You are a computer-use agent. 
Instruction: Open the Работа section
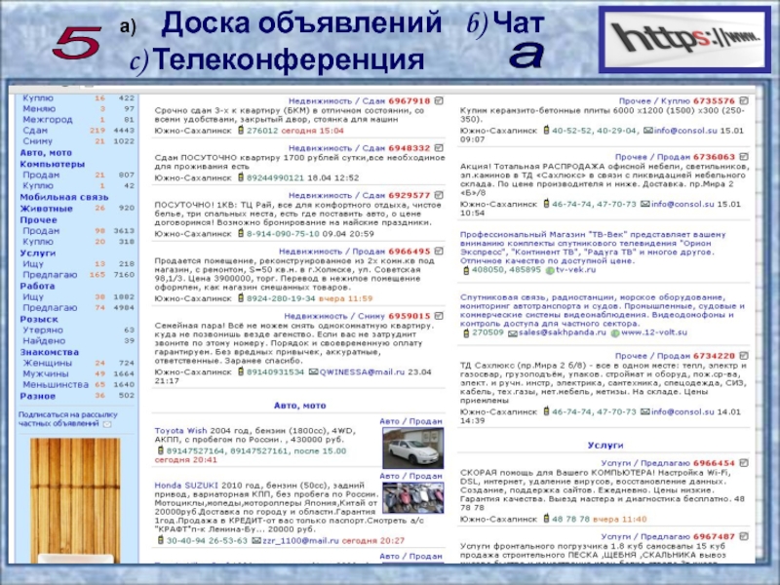37,286
